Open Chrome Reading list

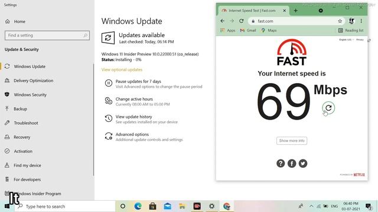(351, 30)
